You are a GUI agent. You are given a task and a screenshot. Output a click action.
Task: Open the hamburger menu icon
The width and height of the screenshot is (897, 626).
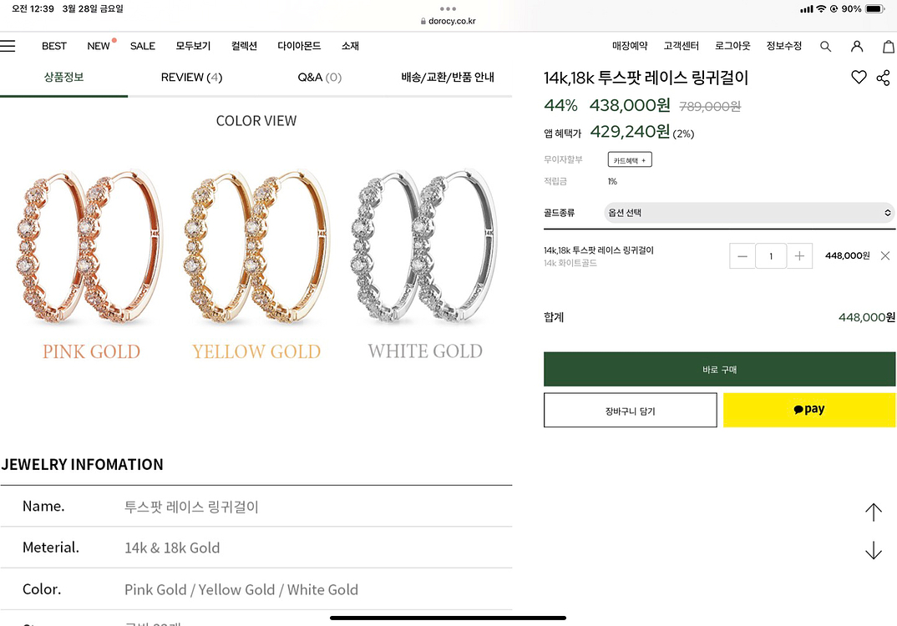click(8, 46)
